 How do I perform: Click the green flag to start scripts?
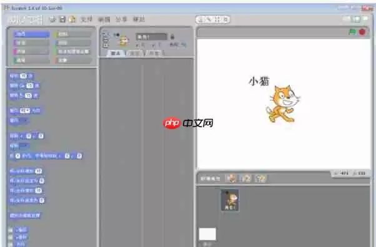click(x=352, y=32)
